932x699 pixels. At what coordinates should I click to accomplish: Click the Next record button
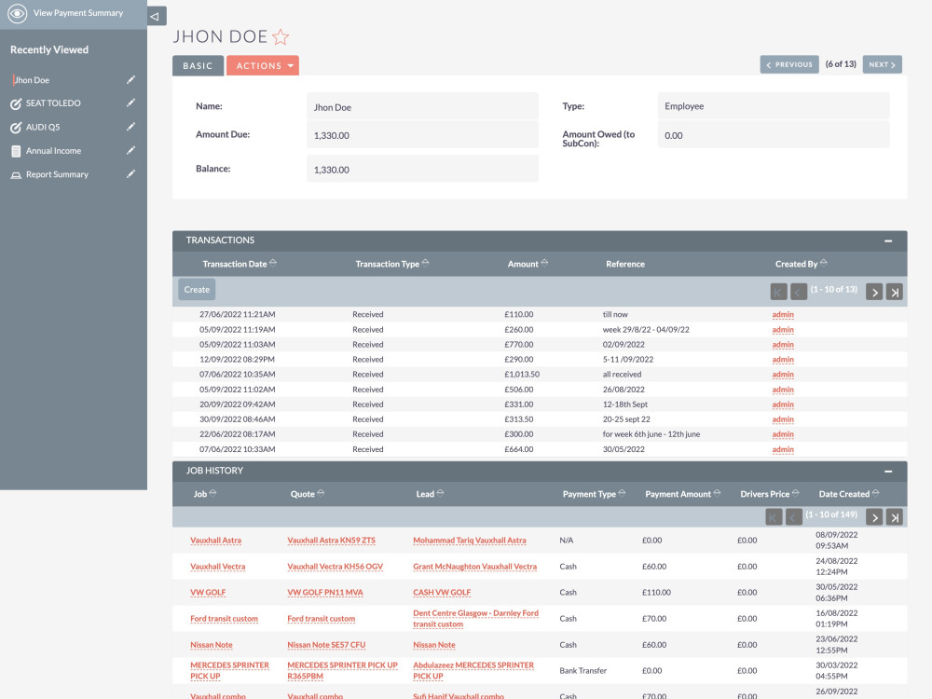pos(882,65)
